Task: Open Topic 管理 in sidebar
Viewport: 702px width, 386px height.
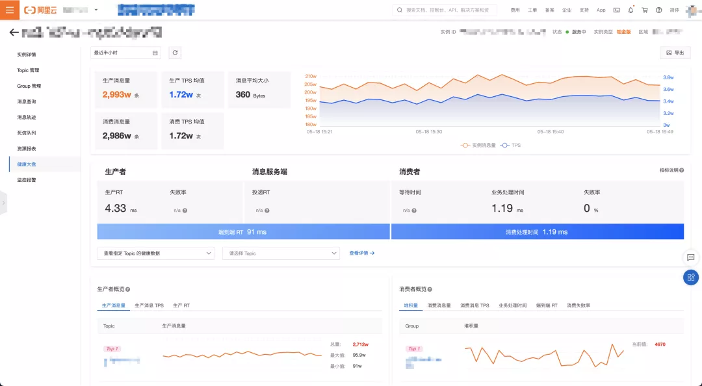Action: click(28, 70)
